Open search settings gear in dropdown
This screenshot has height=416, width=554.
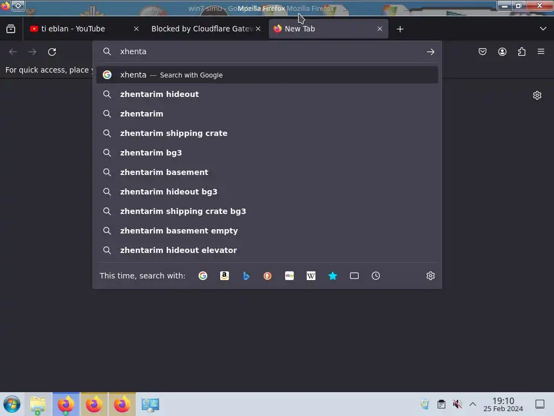(x=430, y=276)
